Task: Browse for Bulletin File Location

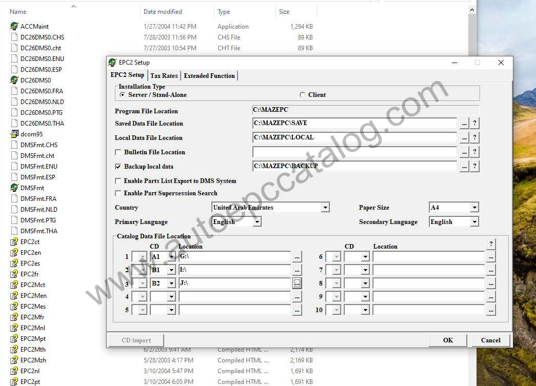Action: (x=464, y=152)
